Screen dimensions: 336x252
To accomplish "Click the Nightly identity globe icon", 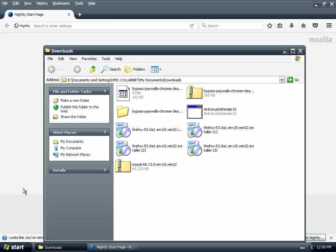I will (16, 26).
